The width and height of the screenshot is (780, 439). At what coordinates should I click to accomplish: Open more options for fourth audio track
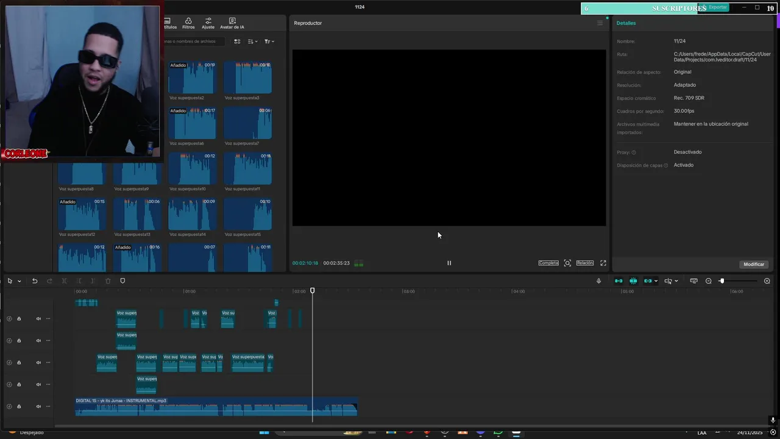(48, 384)
